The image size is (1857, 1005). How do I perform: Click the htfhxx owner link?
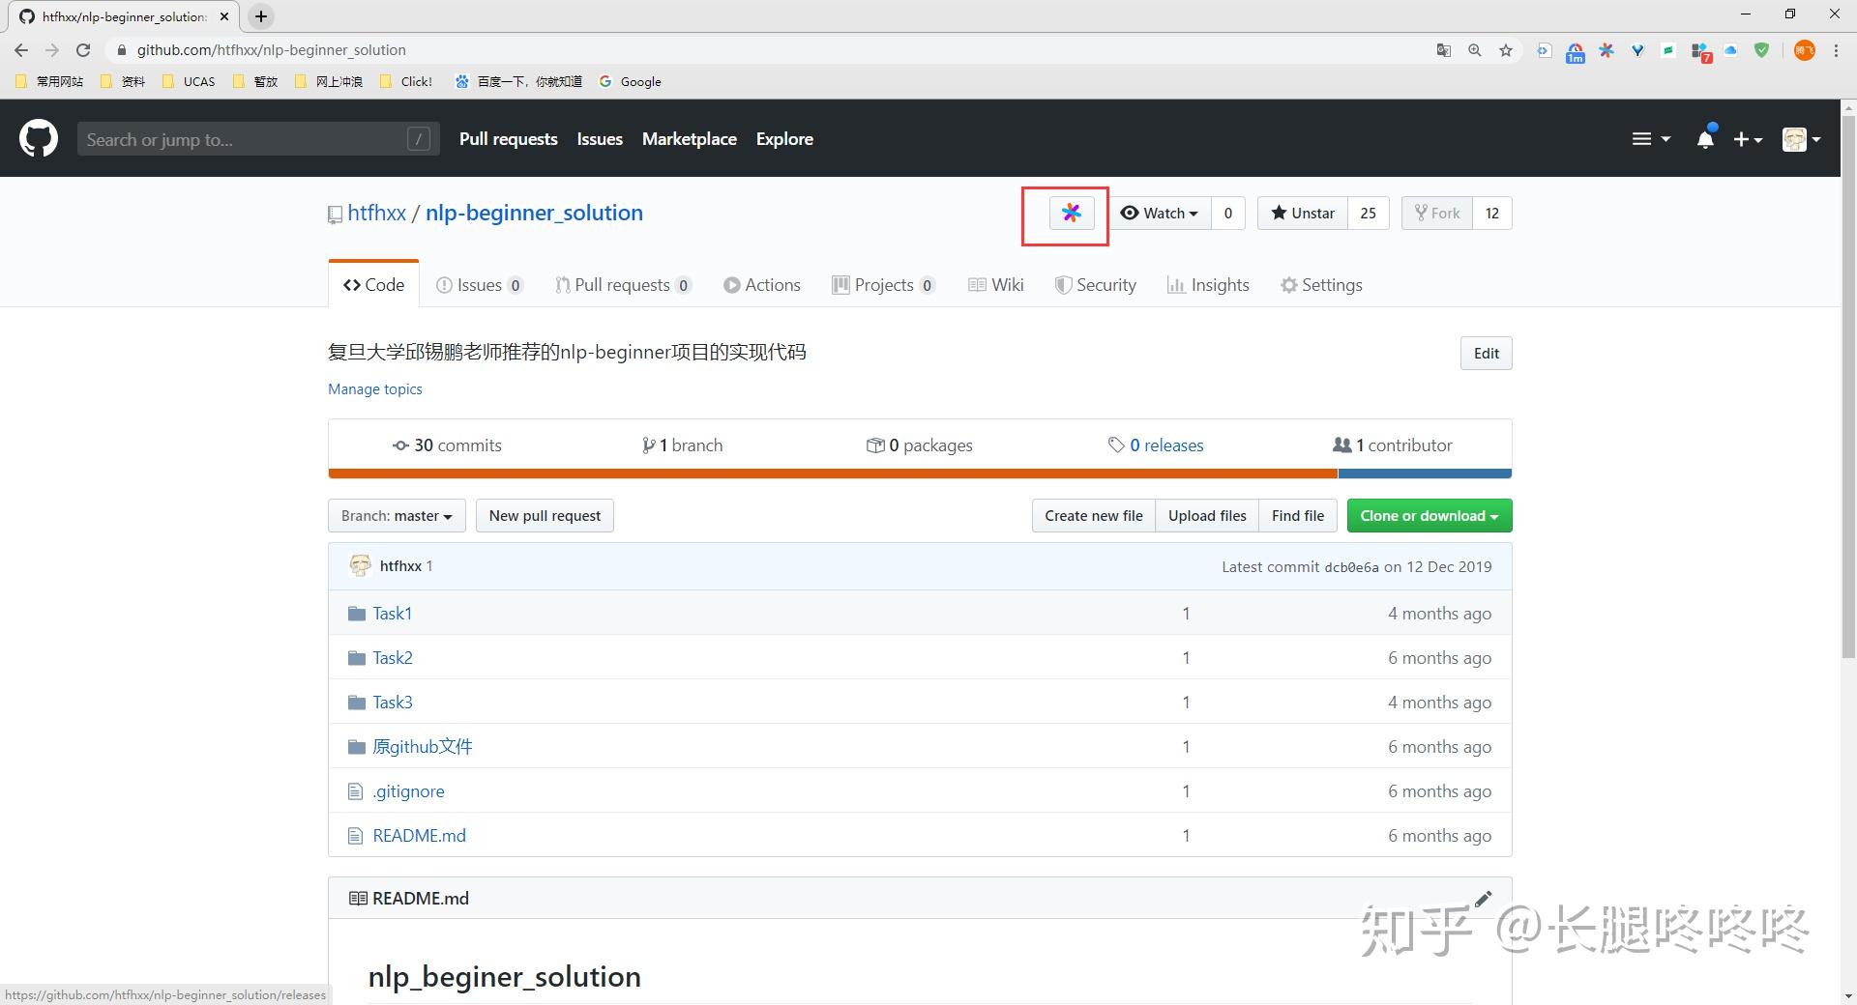point(376,213)
